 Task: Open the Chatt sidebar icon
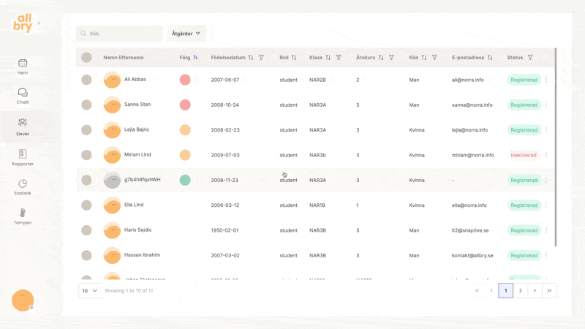point(23,95)
